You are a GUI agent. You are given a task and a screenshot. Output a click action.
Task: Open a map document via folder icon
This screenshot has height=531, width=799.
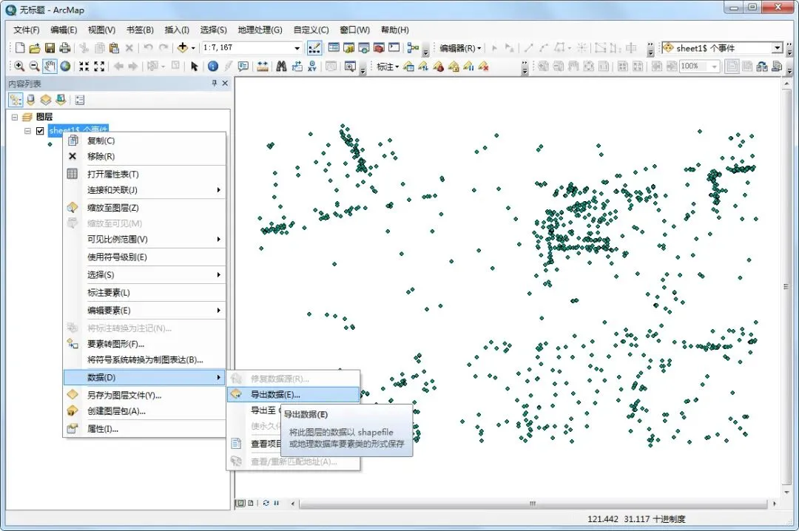(35, 48)
